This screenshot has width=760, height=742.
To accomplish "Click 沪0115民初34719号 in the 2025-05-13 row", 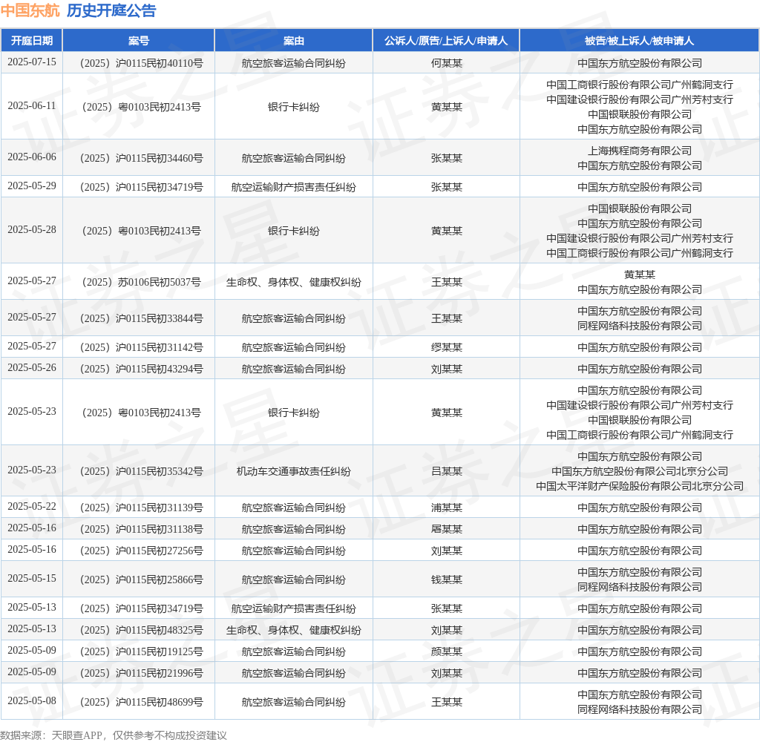I will point(142,608).
